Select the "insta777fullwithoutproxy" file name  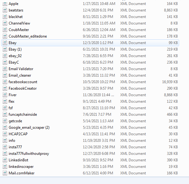[x=29, y=154]
